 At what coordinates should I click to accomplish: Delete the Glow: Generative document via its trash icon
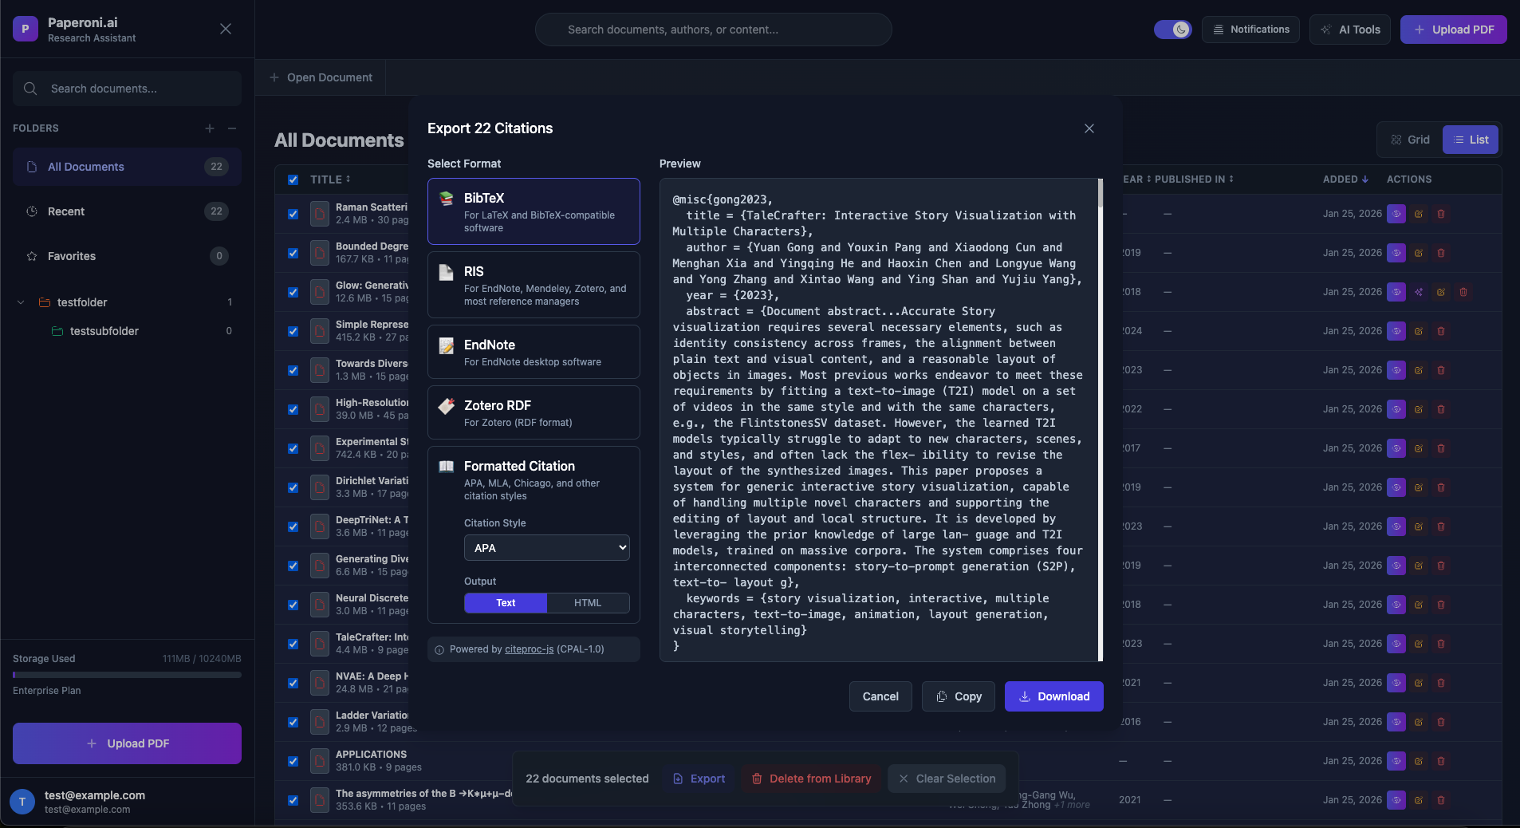tap(1463, 292)
